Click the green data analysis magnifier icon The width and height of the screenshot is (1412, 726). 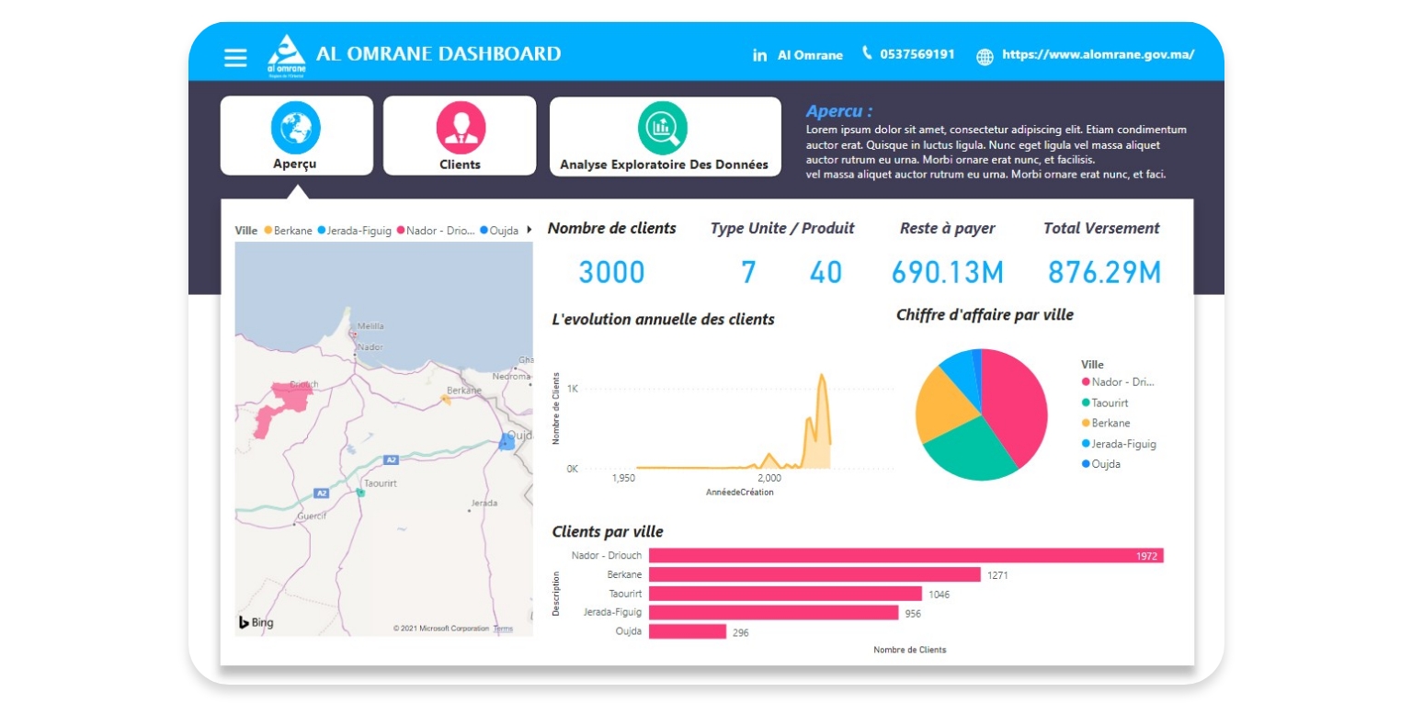pyautogui.click(x=663, y=128)
